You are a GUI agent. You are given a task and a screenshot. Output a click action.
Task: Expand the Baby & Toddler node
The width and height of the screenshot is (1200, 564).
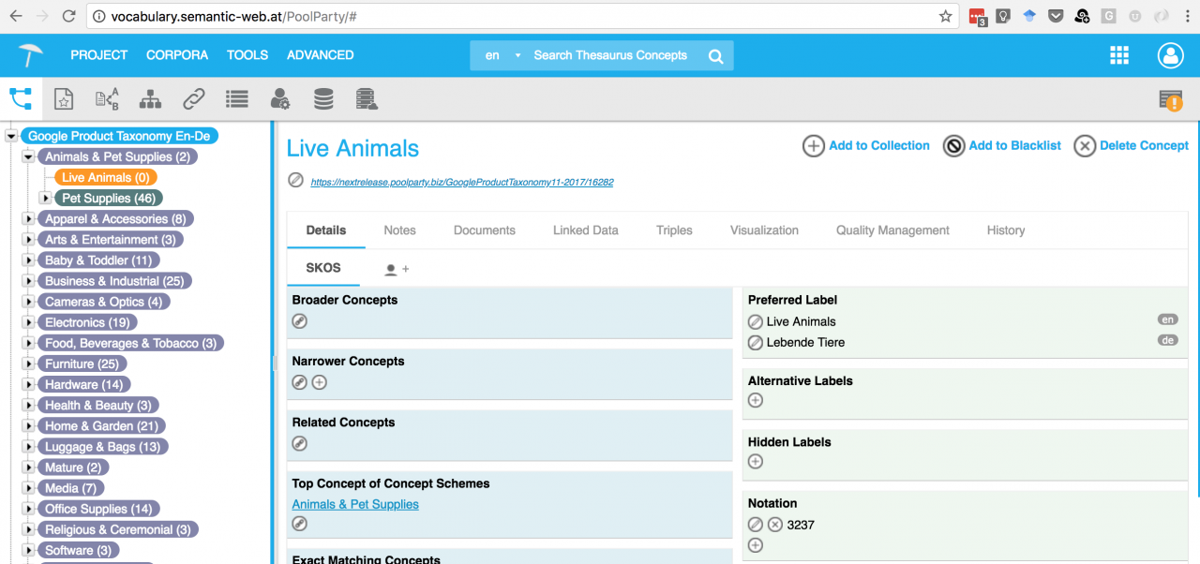click(x=29, y=260)
